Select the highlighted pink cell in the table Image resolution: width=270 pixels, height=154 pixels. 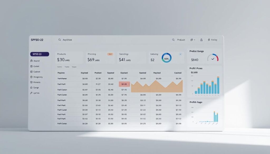coord(124,84)
